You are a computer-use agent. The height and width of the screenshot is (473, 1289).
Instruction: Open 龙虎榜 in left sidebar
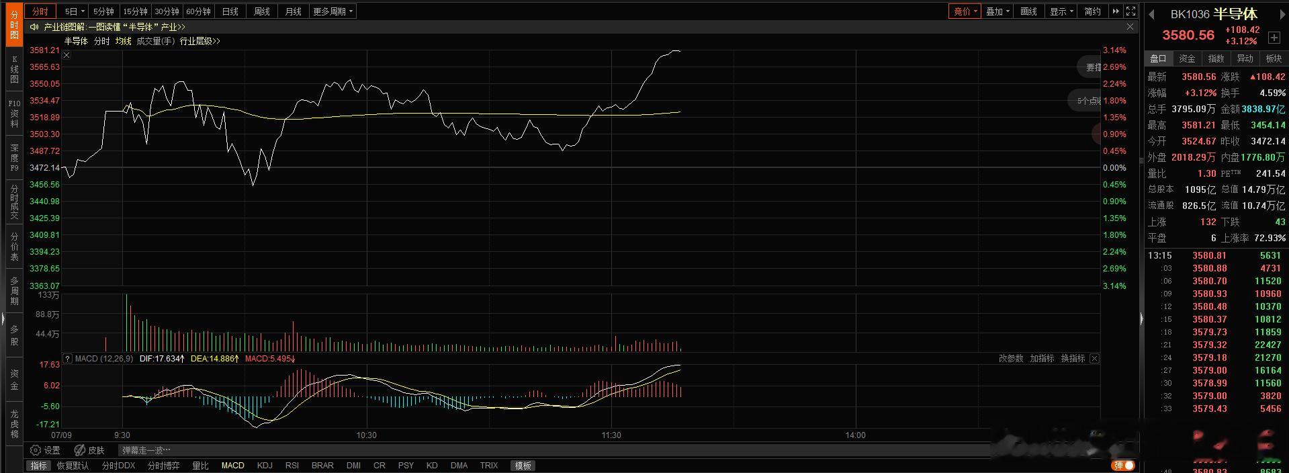tap(15, 424)
